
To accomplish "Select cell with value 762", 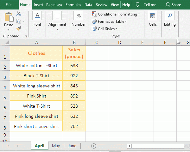I will tap(74, 126).
